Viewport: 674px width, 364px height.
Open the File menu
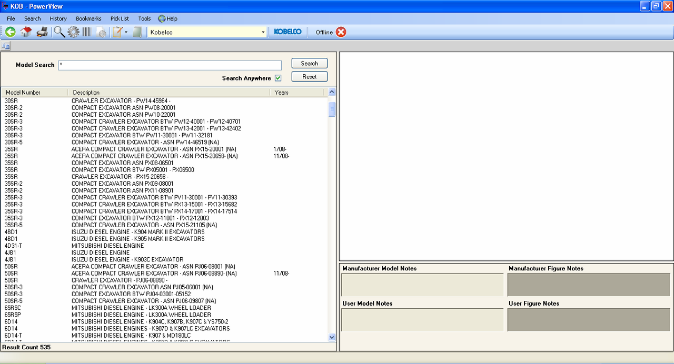(x=11, y=18)
